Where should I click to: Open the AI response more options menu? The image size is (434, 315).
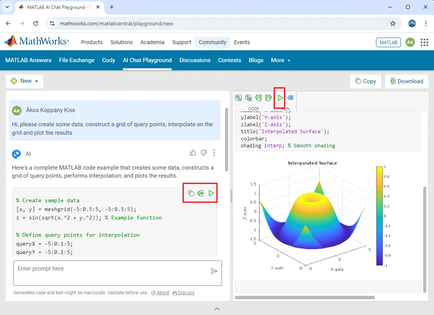click(214, 153)
